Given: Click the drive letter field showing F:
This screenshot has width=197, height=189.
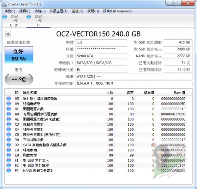Looking at the screenshot, I should click(101, 70).
